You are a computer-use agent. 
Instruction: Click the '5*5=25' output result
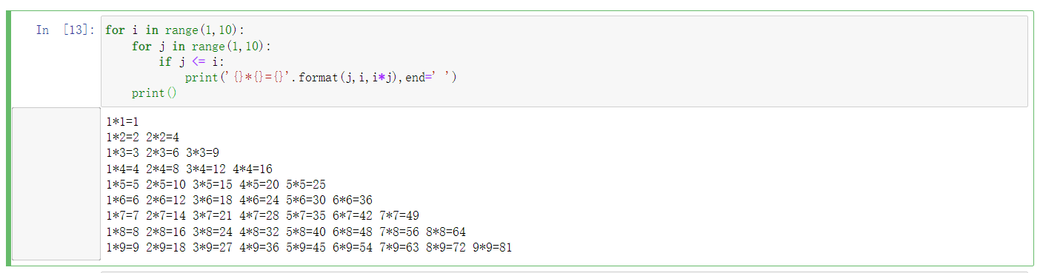[x=306, y=185]
